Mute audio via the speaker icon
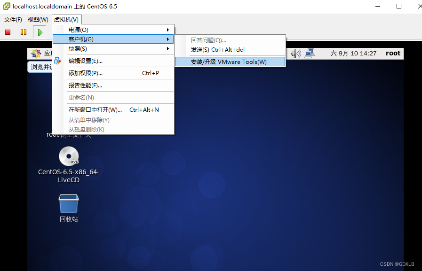422x271 pixels. [x=296, y=54]
